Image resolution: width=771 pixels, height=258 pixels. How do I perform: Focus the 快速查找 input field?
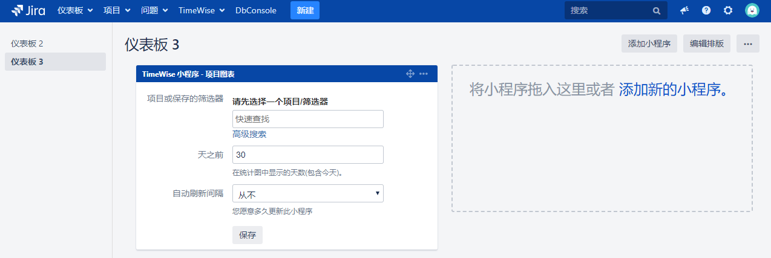(x=307, y=119)
